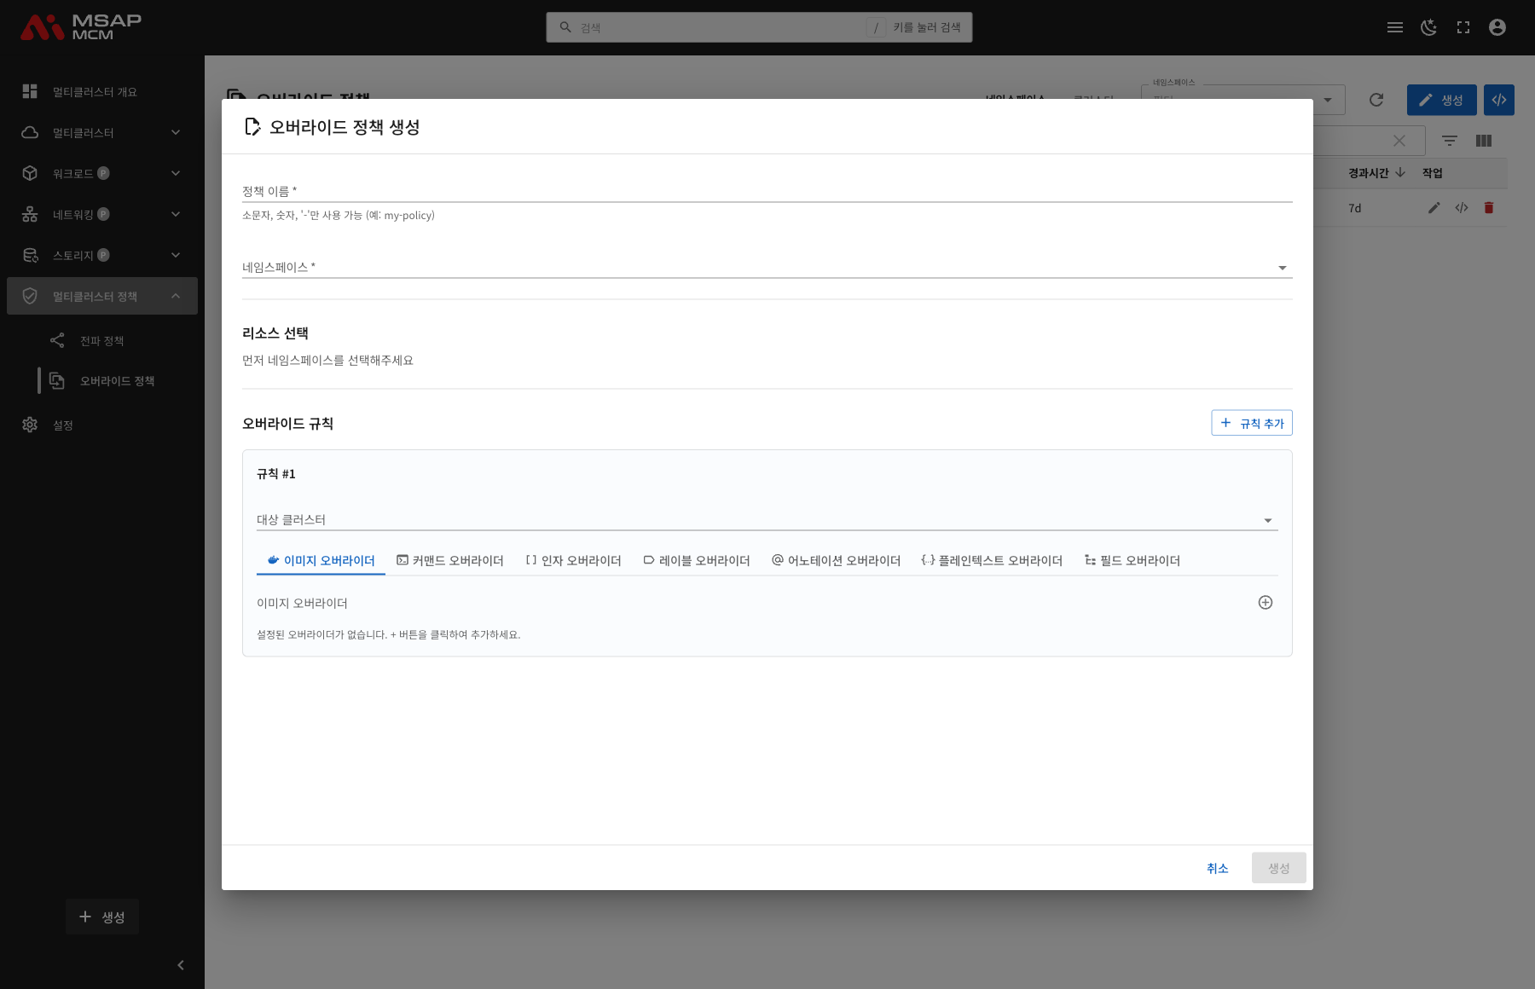
Task: Click the sidebar 생성 button with plus
Action: 102,917
